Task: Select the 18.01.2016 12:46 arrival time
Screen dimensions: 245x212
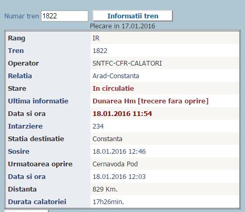Action: click(x=119, y=152)
